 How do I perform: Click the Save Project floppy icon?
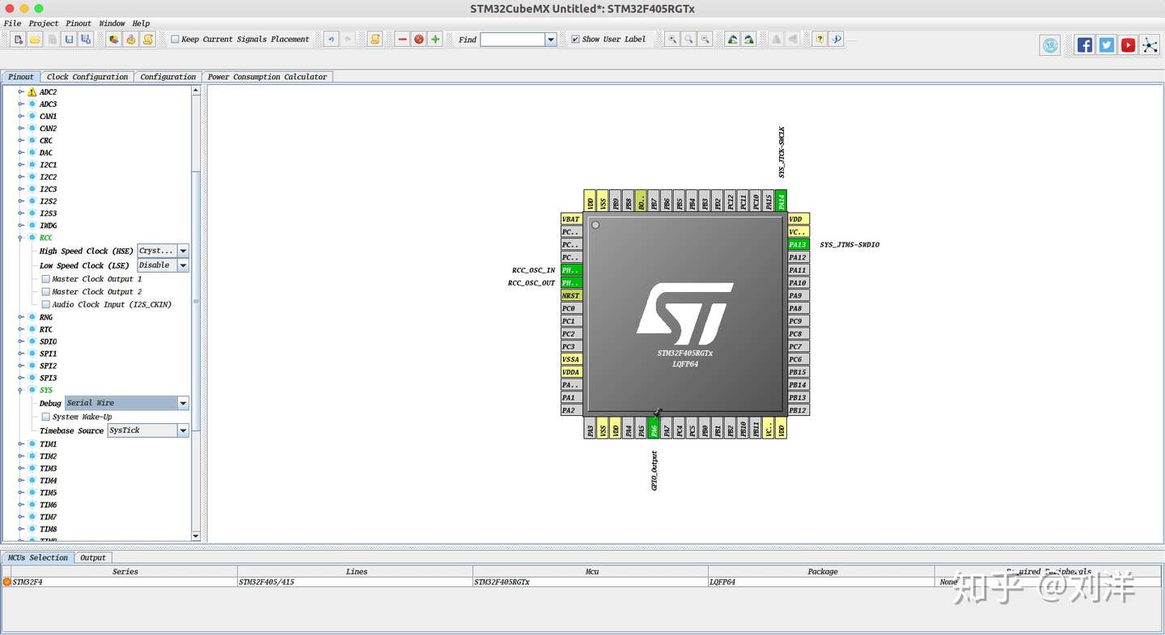pos(69,39)
